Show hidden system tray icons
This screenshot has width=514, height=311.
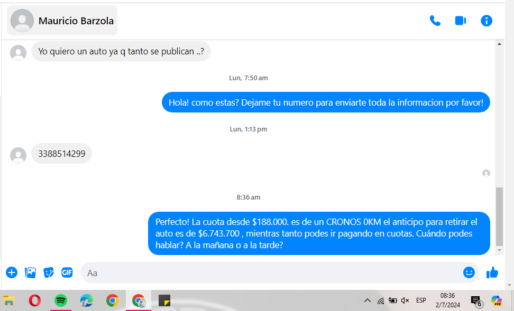[368, 300]
